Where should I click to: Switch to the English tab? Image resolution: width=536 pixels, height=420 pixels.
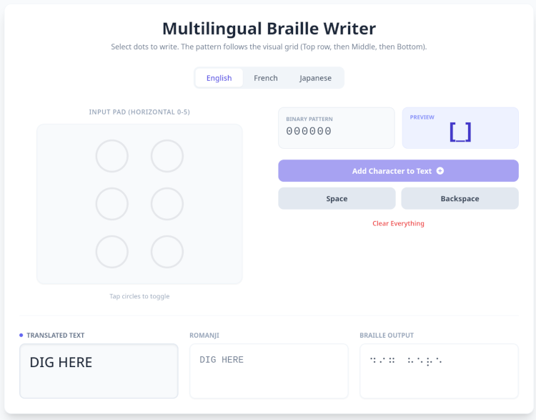coord(219,78)
